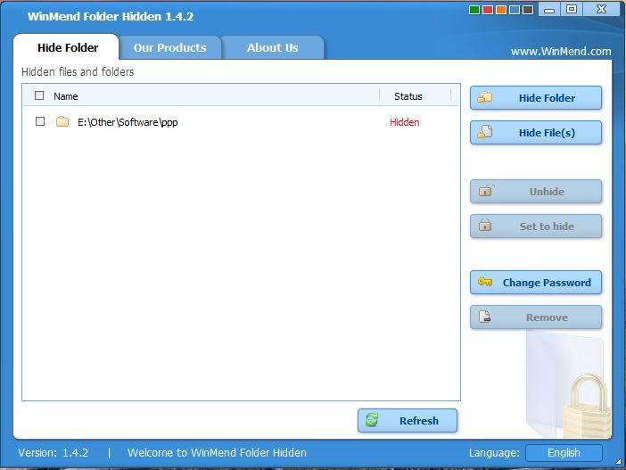Pick the orange theme color swatch
The height and width of the screenshot is (470, 626).
point(500,11)
